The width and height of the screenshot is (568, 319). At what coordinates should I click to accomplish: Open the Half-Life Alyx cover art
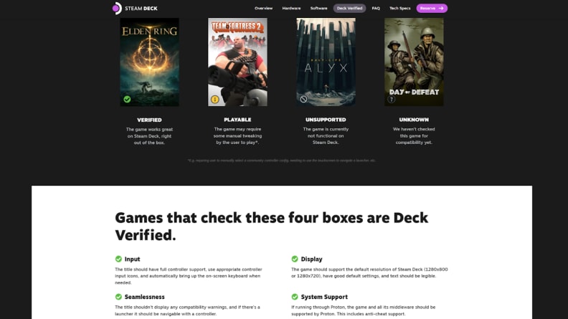coord(326,62)
